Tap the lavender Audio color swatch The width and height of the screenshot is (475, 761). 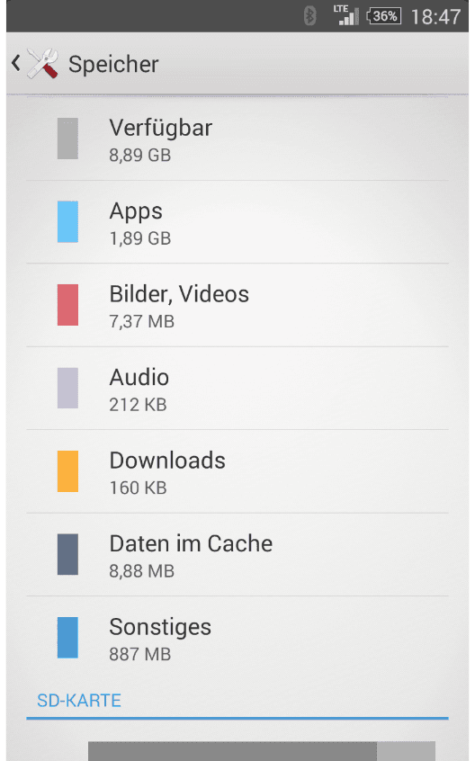click(x=68, y=388)
